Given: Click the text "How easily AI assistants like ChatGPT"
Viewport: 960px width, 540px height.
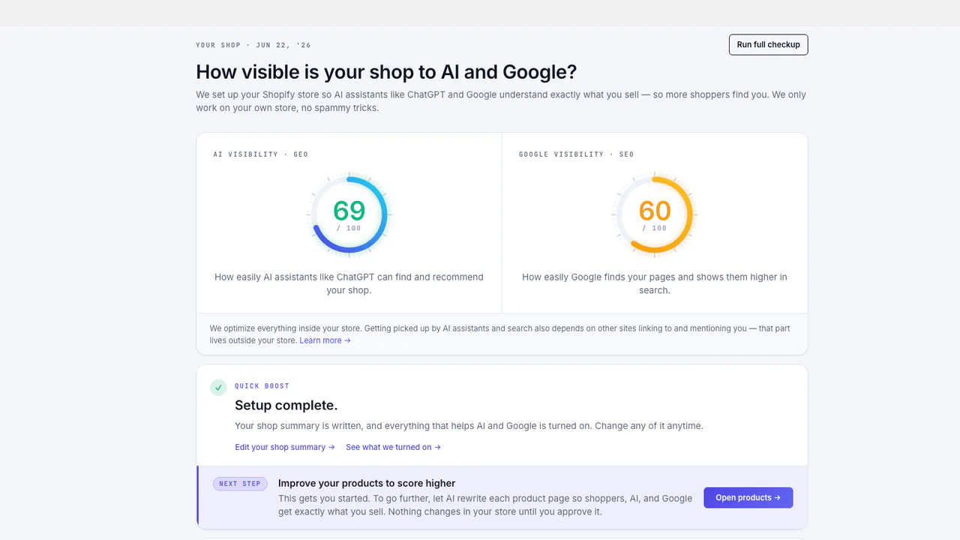Looking at the screenshot, I should [295, 277].
